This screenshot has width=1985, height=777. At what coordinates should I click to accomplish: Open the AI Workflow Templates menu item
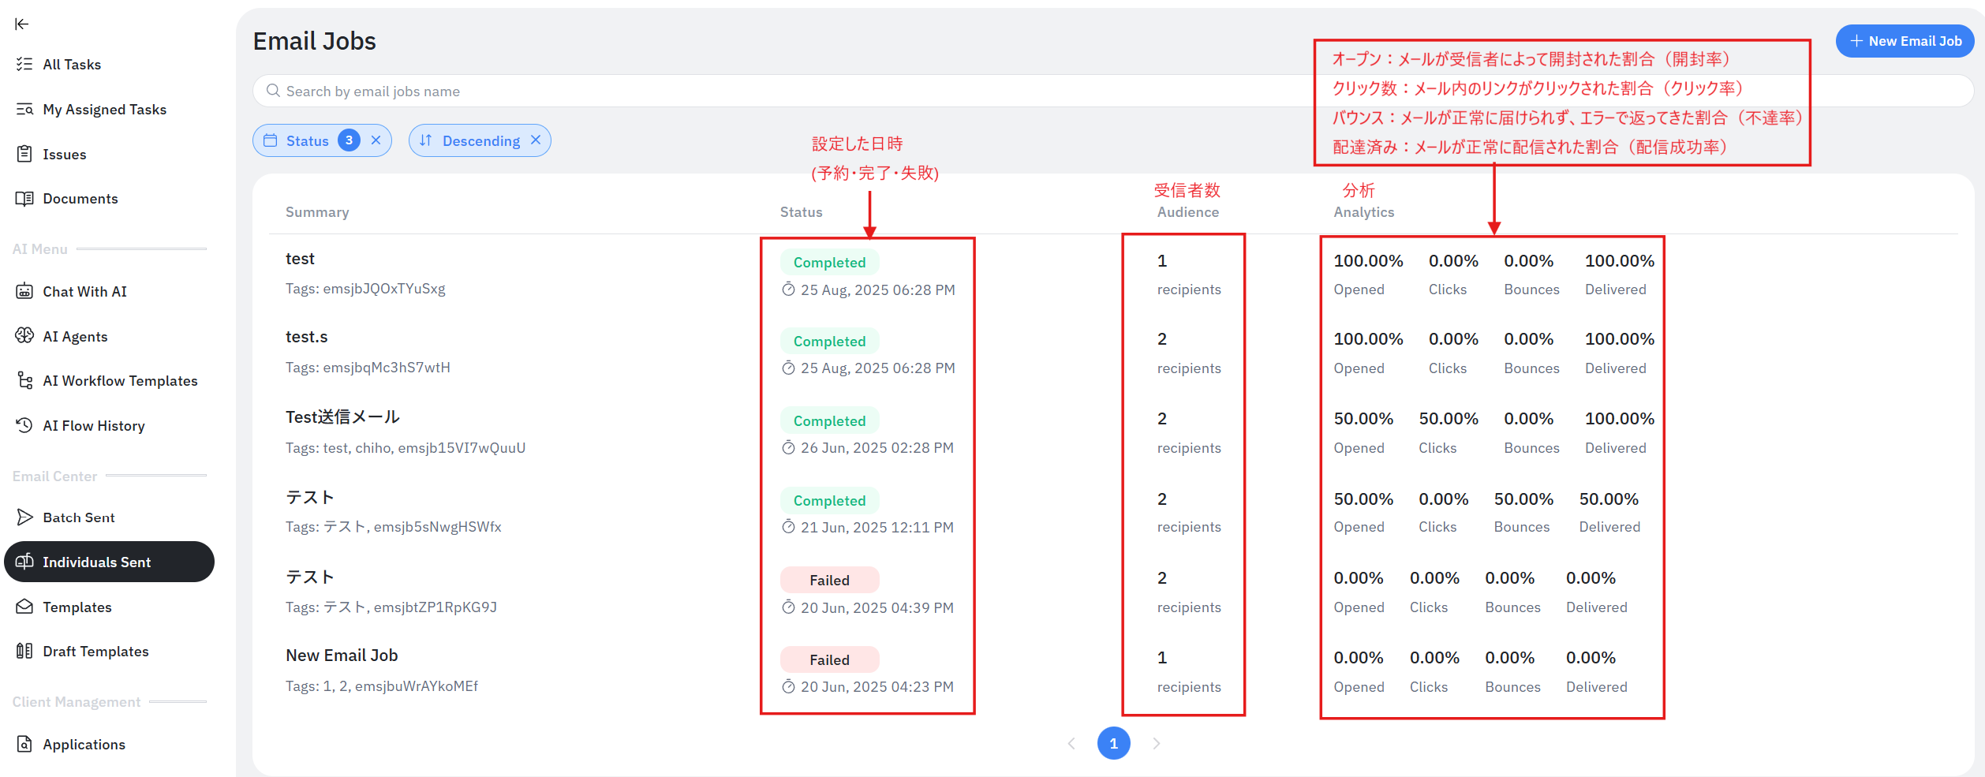120,381
